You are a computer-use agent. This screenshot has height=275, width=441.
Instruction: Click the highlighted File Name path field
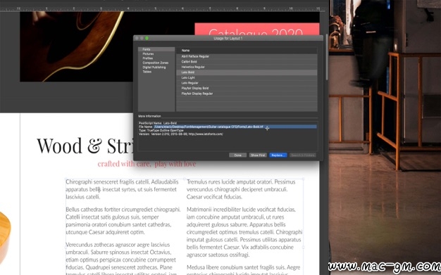click(235, 127)
